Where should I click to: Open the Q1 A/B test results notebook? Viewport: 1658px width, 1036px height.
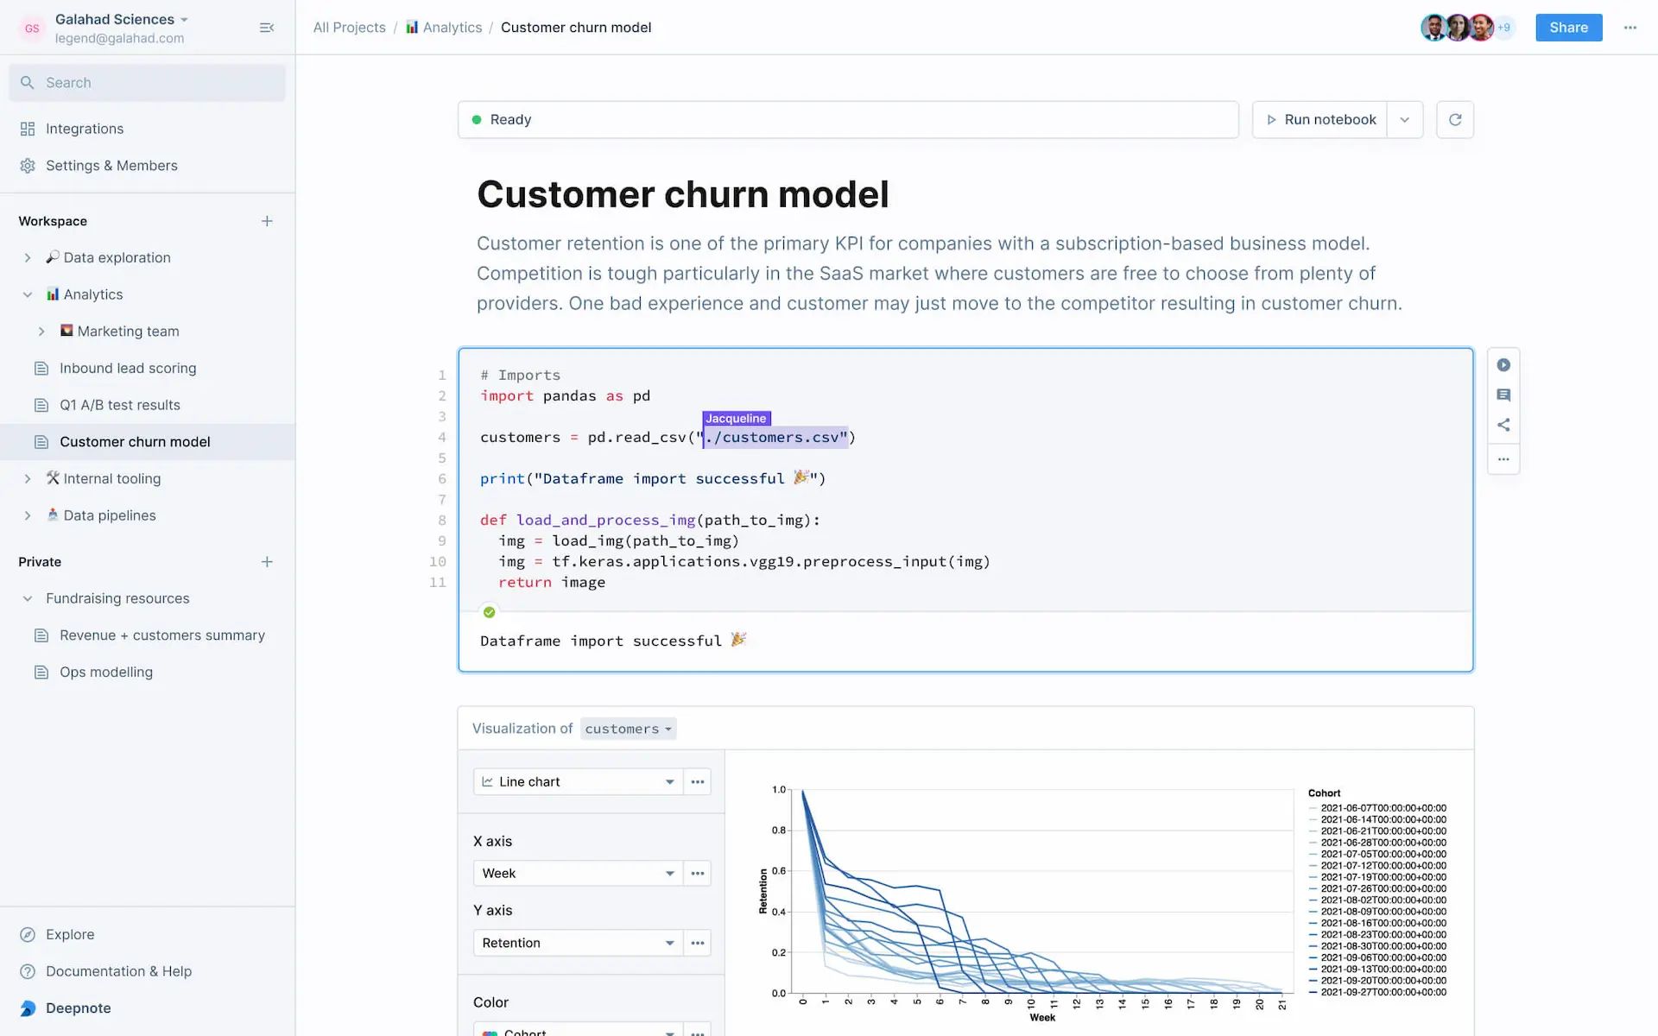[121, 405]
